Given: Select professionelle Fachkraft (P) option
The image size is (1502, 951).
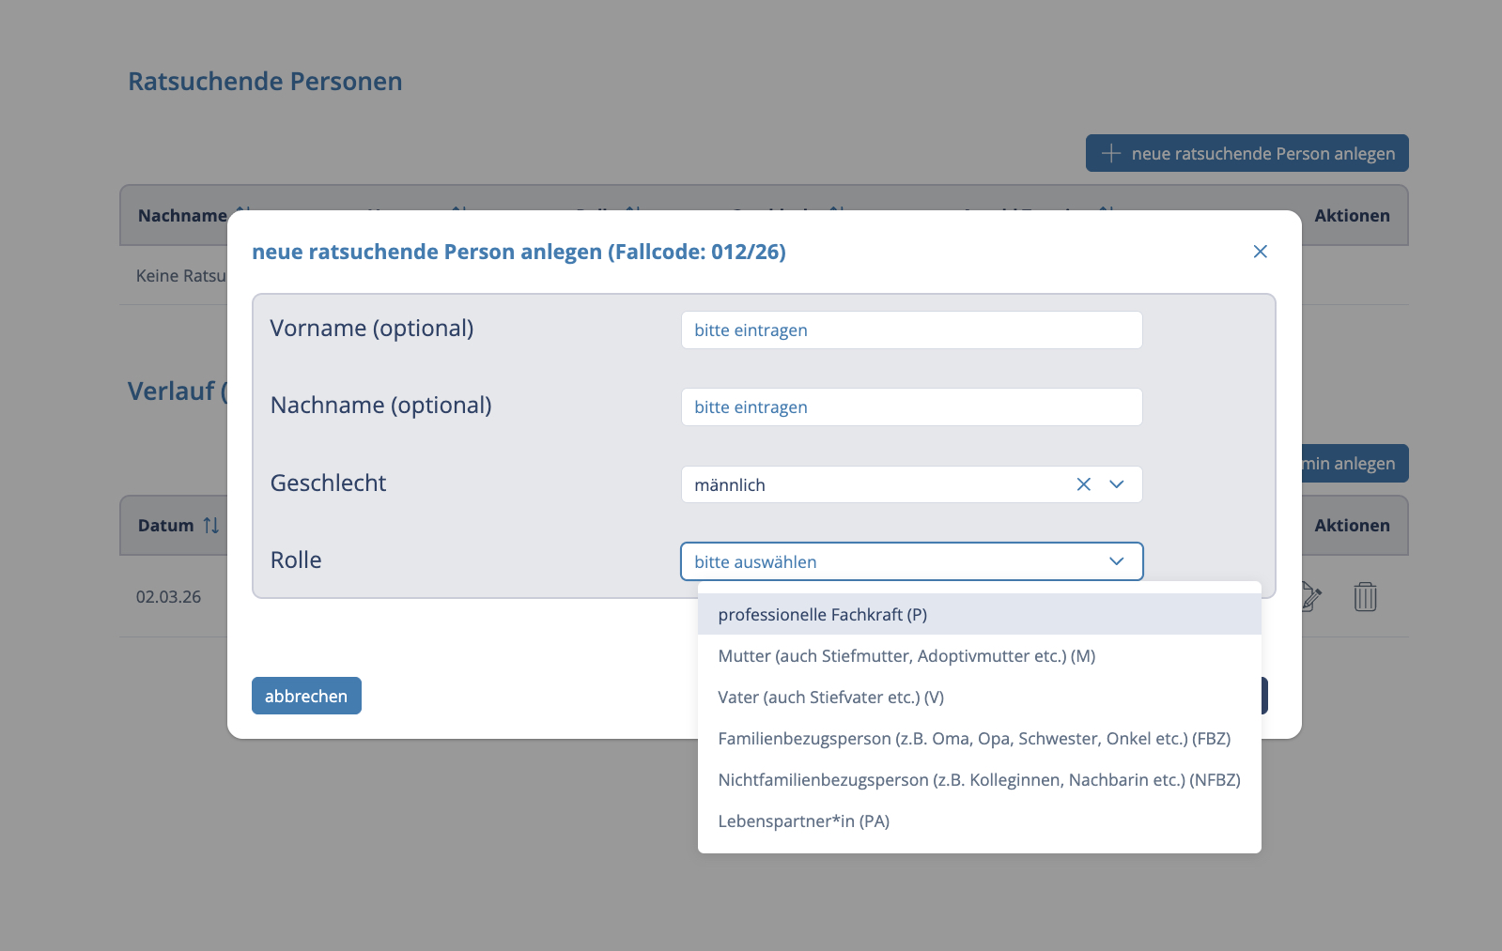Looking at the screenshot, I should 822,615.
